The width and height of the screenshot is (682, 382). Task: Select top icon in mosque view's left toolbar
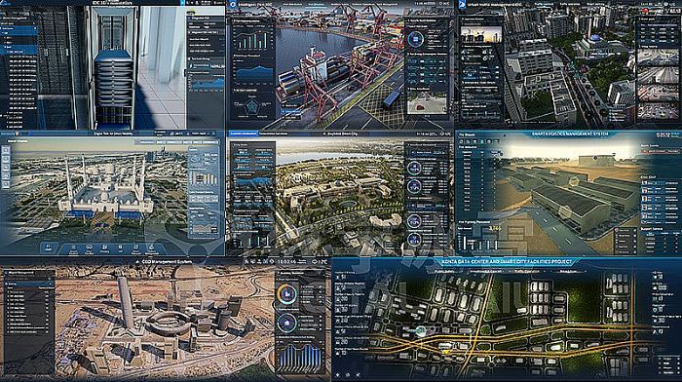click(x=6, y=150)
